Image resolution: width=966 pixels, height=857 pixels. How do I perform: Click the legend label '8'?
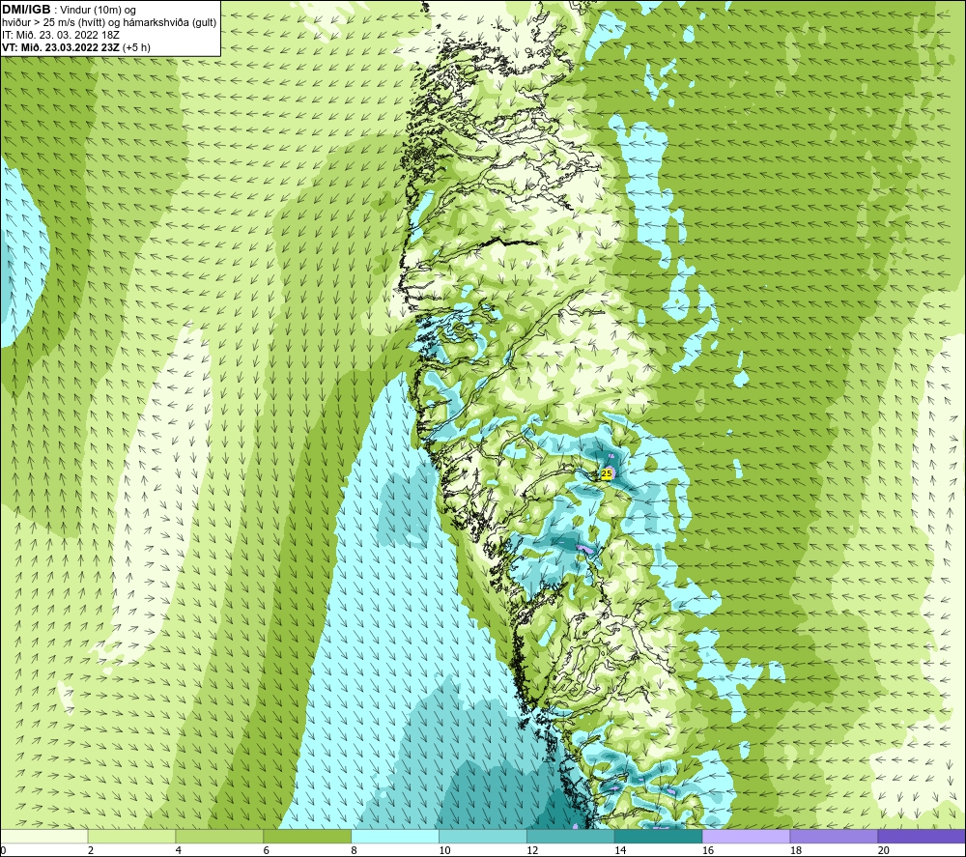coord(354,850)
